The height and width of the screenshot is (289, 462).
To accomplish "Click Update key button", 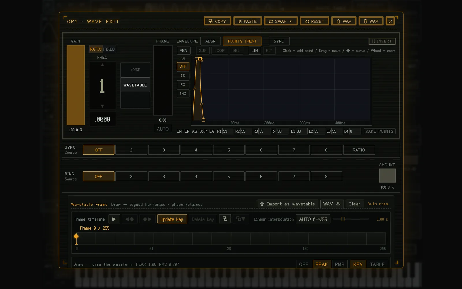I will click(x=172, y=219).
